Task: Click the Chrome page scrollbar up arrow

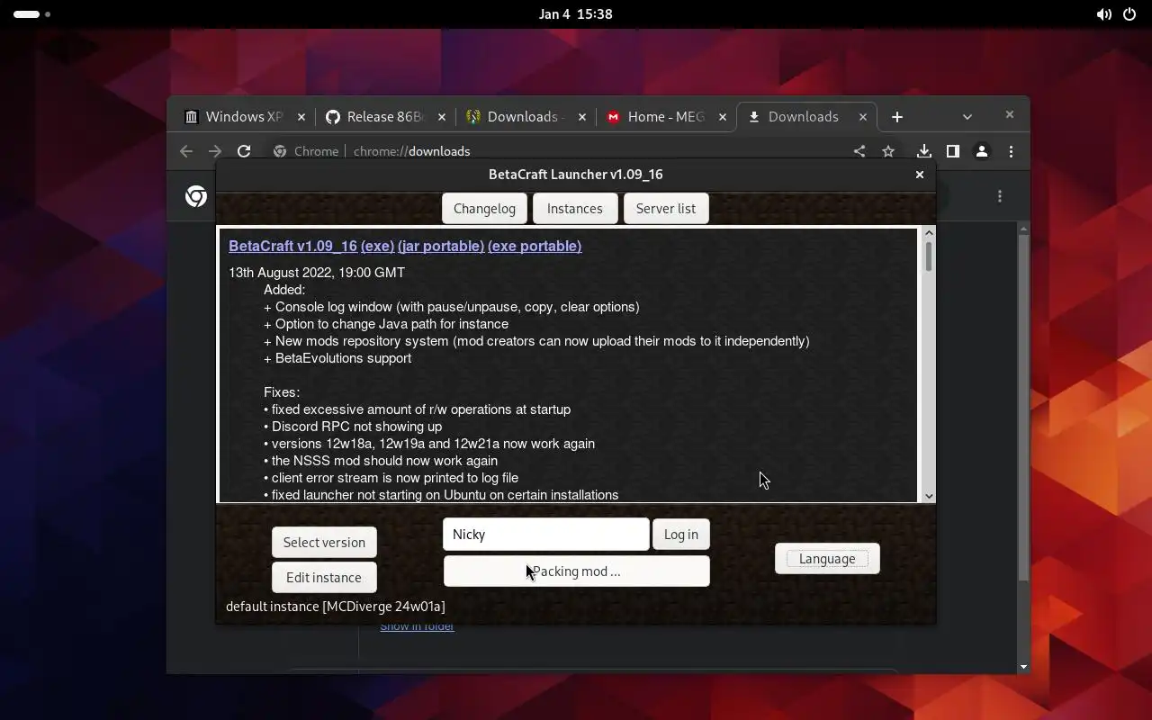Action: click(1023, 229)
